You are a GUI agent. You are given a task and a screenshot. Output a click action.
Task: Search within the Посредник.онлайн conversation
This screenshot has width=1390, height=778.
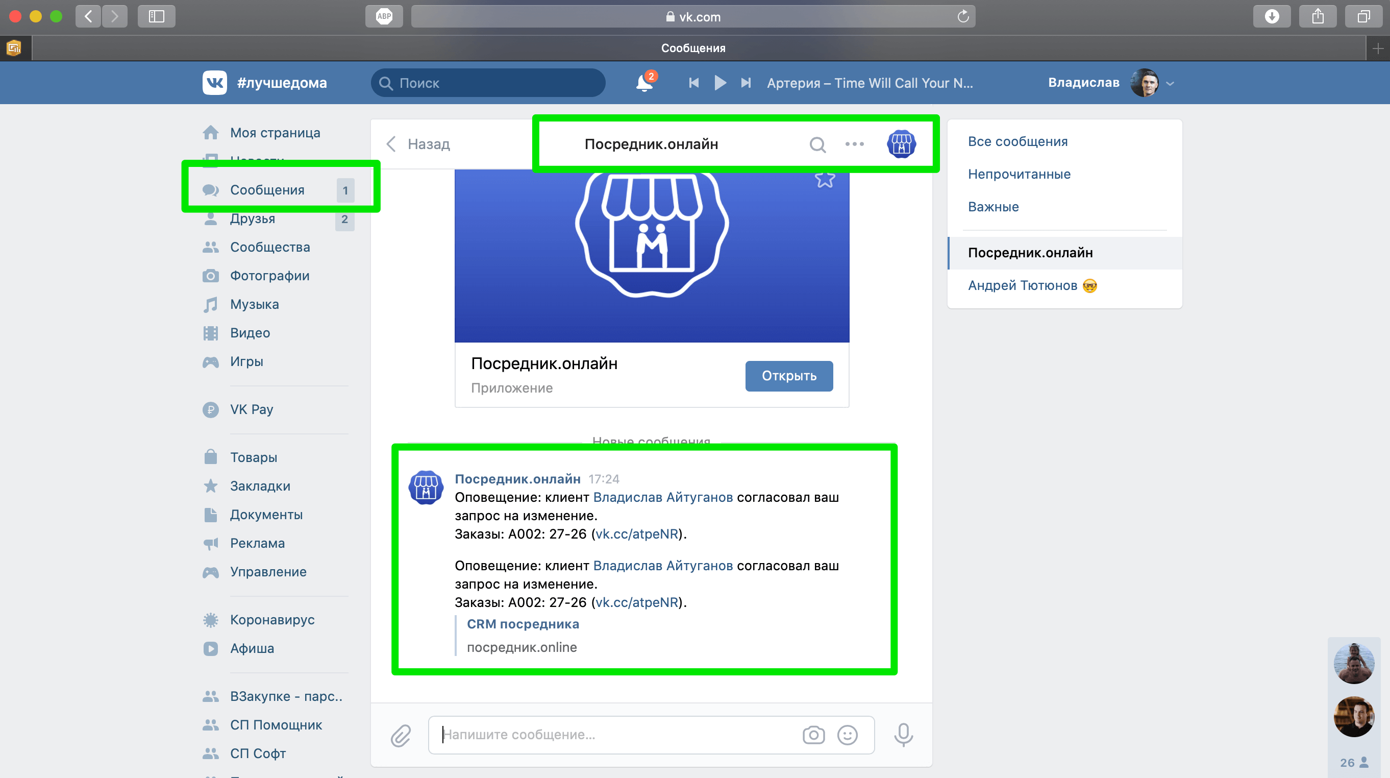[817, 144]
